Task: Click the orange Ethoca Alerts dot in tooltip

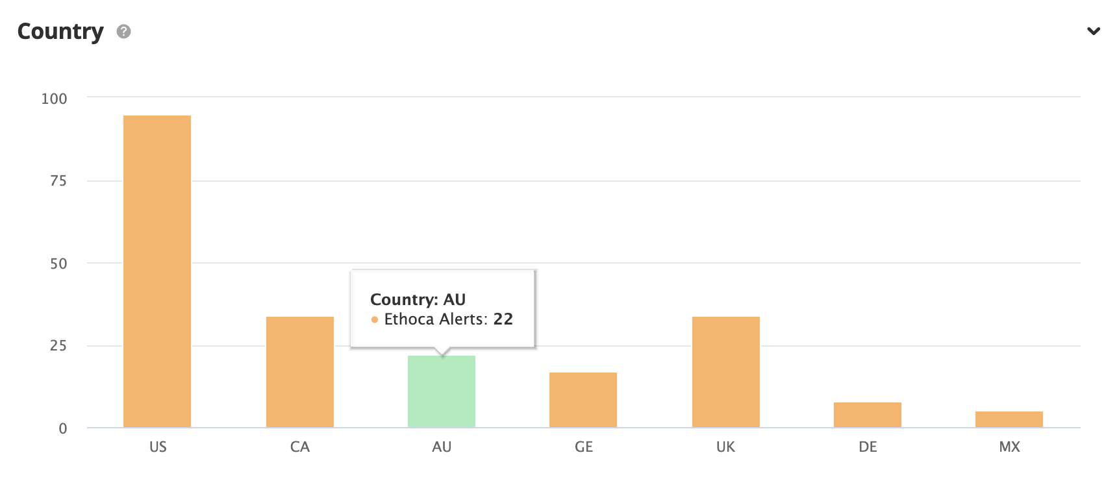Action: pos(375,319)
